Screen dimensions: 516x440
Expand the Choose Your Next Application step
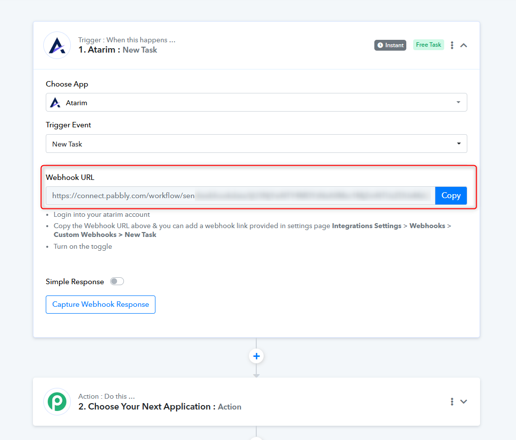coord(463,402)
